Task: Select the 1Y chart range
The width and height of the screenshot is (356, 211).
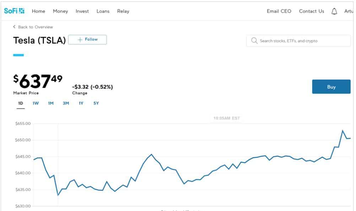Action: point(81,103)
